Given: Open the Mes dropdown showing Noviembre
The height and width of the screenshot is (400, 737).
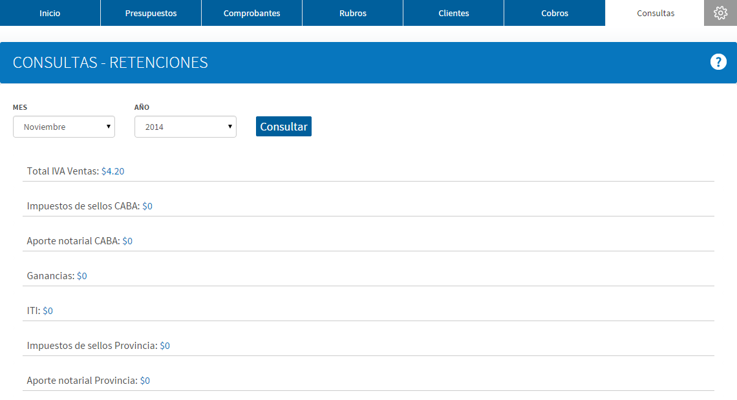Looking at the screenshot, I should pyautogui.click(x=64, y=127).
